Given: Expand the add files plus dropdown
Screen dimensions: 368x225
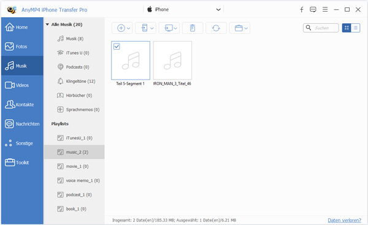Looking at the screenshot, I should pos(122,28).
